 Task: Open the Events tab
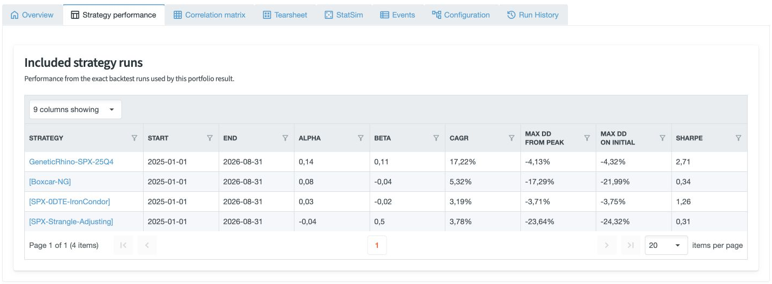pyautogui.click(x=398, y=15)
